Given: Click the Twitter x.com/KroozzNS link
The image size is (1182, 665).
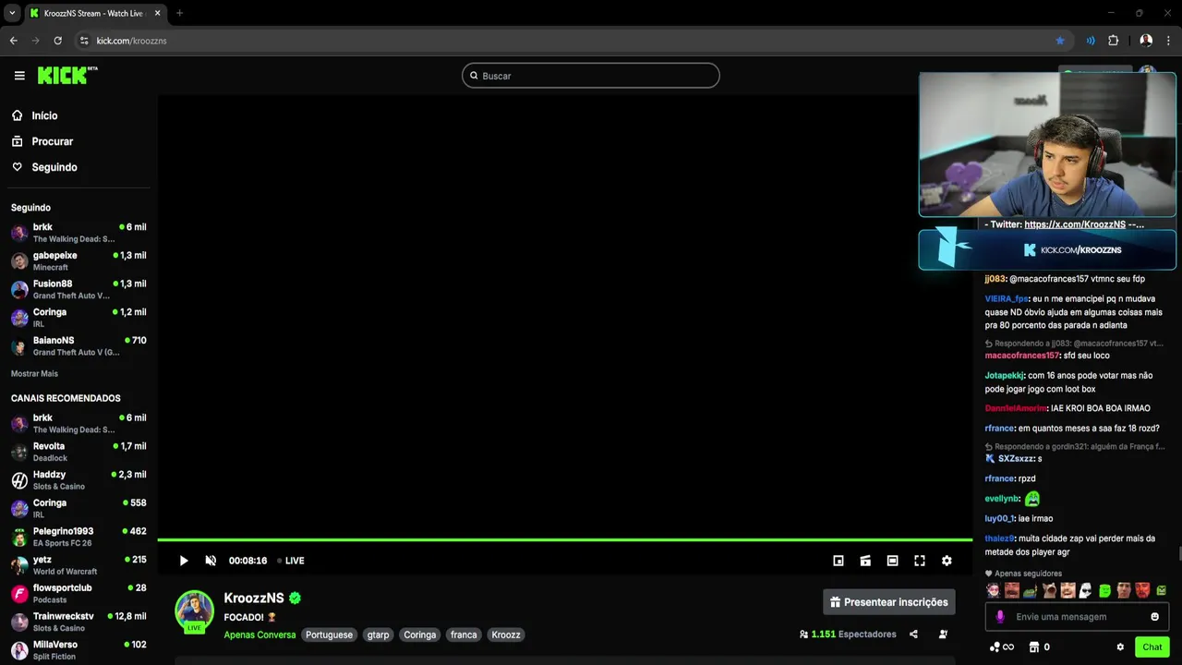Looking at the screenshot, I should click(1075, 224).
